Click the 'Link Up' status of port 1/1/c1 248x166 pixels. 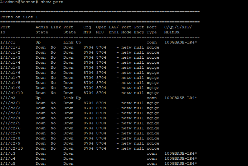coord(72,42)
